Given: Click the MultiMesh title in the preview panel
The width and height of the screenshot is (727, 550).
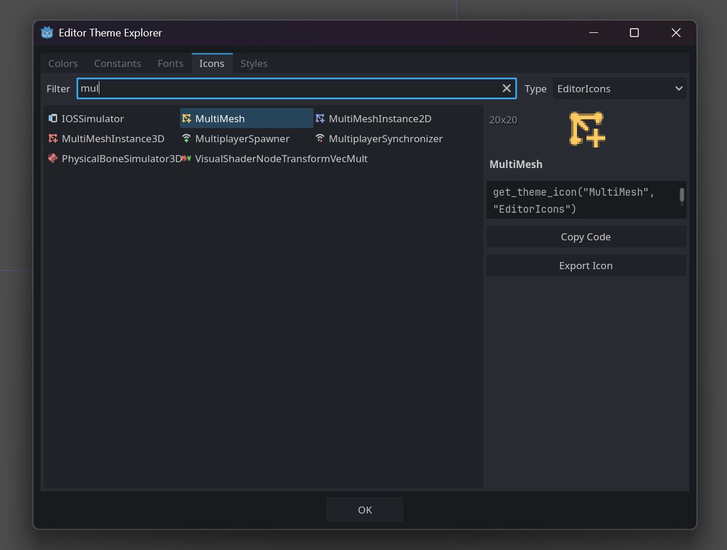Looking at the screenshot, I should coord(516,165).
